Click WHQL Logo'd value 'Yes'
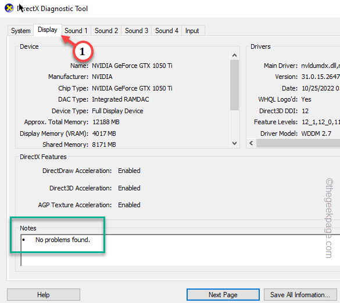340x303 pixels. [306, 99]
